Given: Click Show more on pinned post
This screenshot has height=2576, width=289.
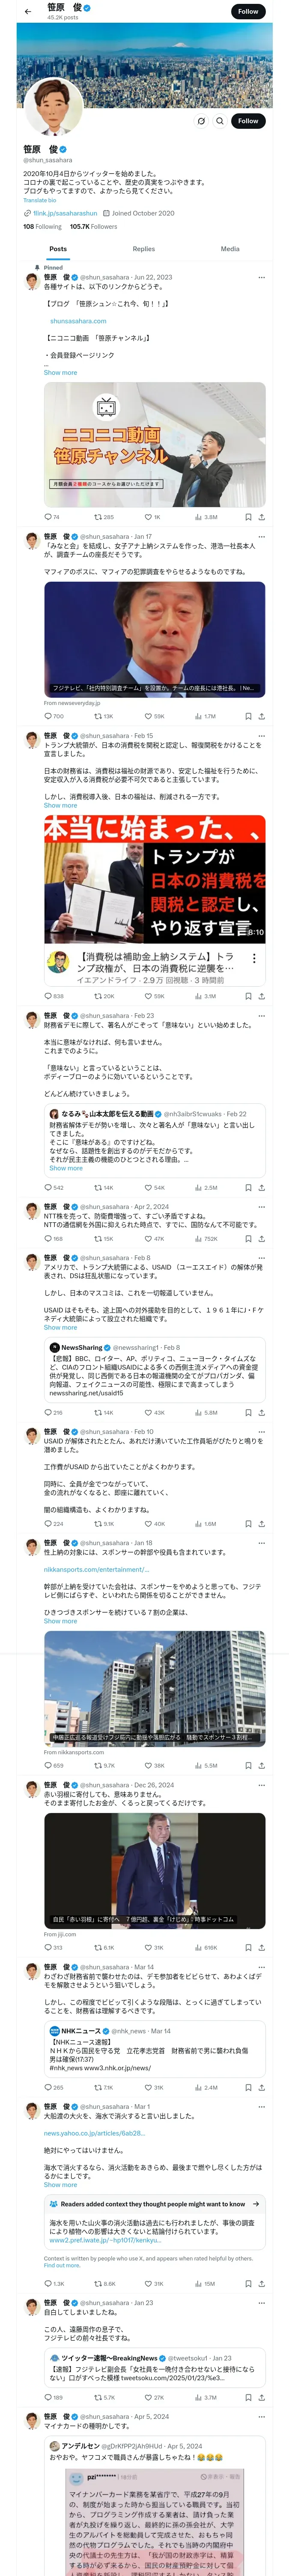Looking at the screenshot, I should (x=60, y=372).
